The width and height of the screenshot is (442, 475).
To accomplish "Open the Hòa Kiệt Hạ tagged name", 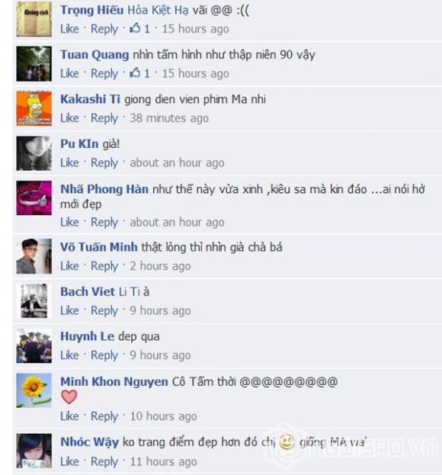I will point(158,11).
